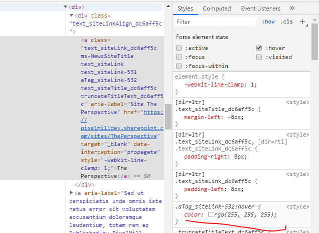Screen dimensions: 319x233
Task: Click the Elements panel scrollbar thumb
Action: [x=168, y=116]
